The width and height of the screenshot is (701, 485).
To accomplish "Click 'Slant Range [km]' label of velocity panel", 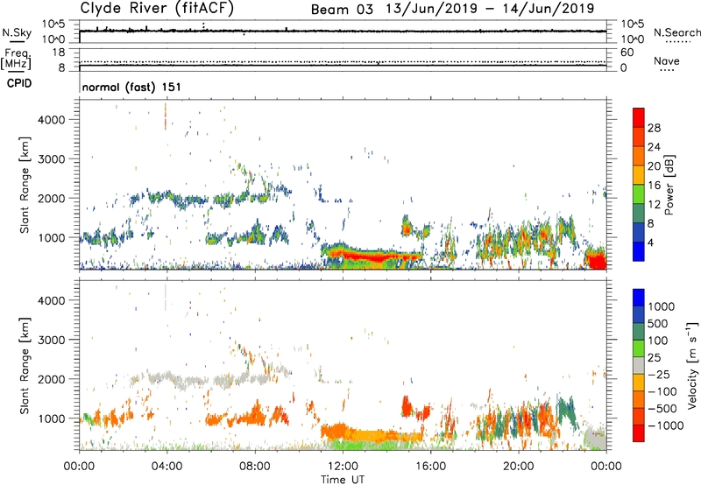I will [25, 366].
